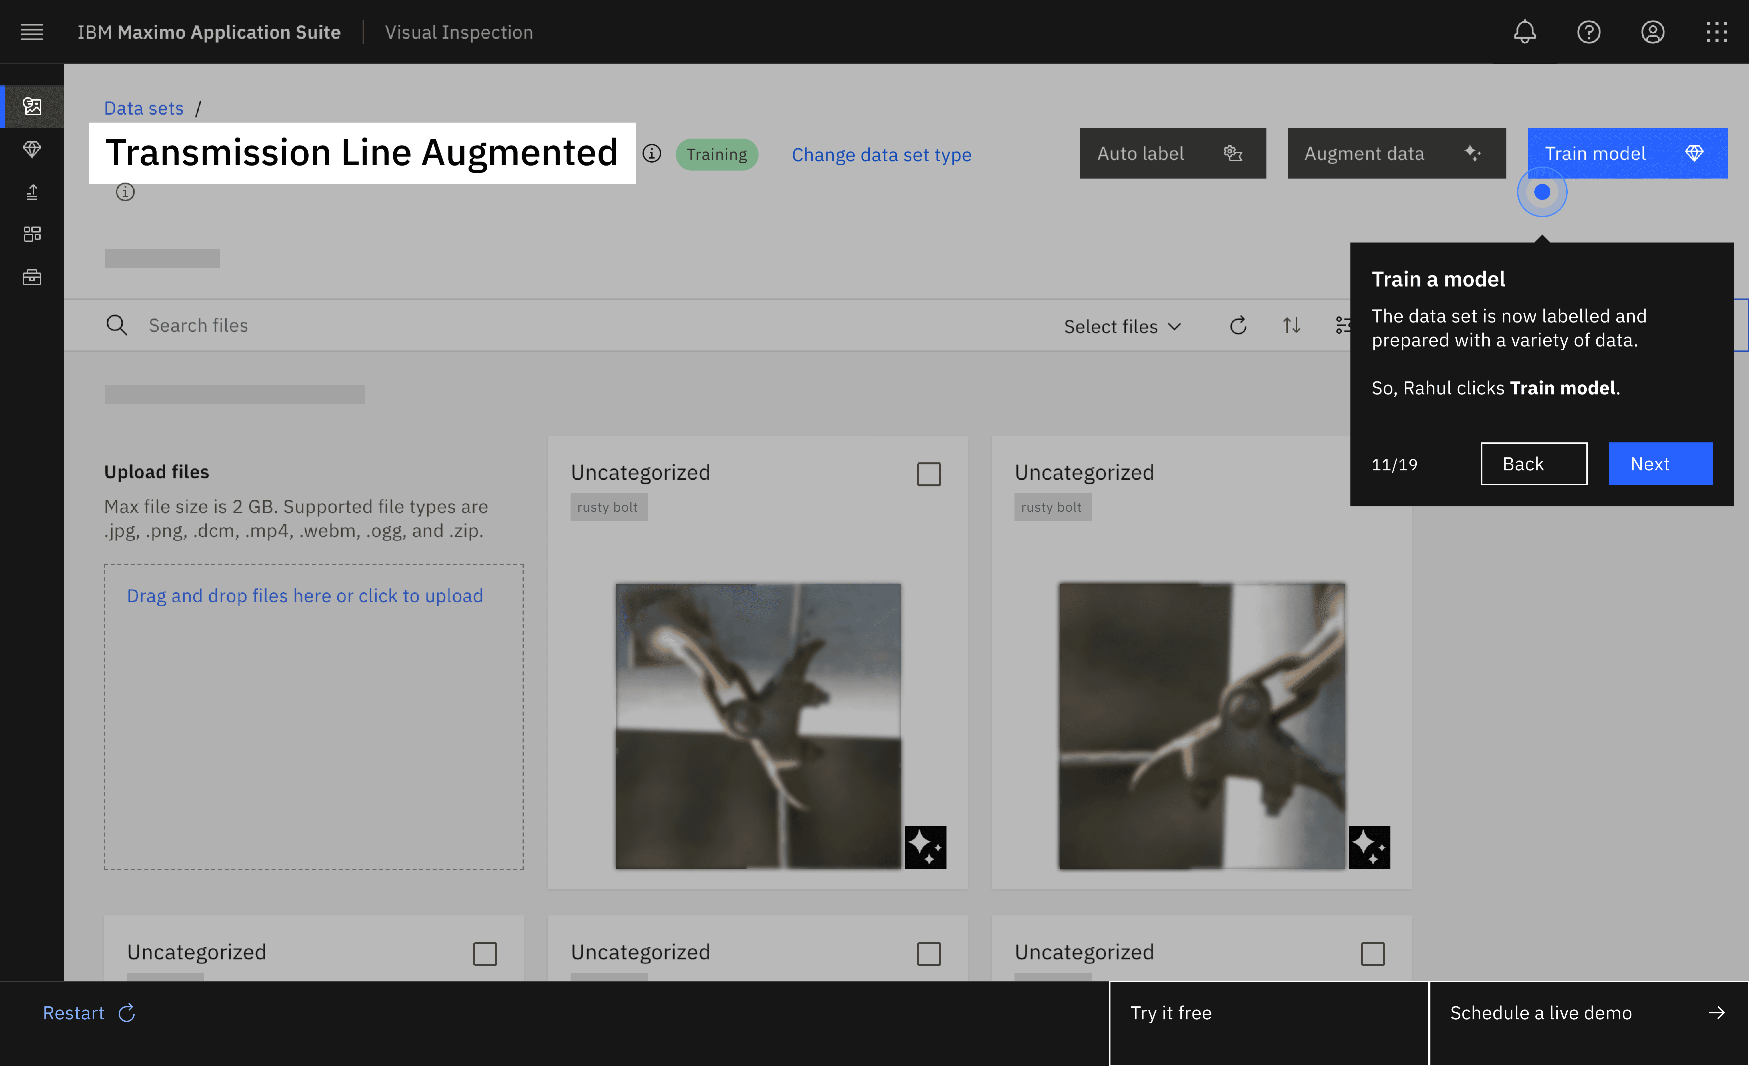Viewport: 1749px width, 1066px height.
Task: Open the second rusty bolt thumbnail
Action: (x=1201, y=725)
